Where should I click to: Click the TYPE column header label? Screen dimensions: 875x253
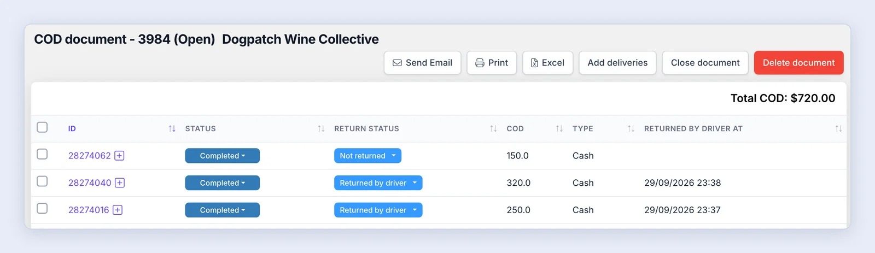[583, 129]
